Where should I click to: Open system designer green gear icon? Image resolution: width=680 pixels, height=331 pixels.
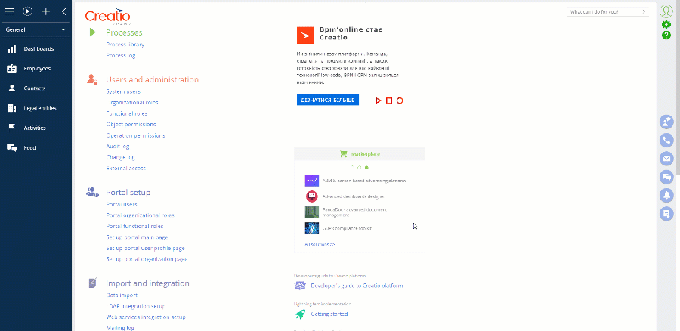[x=666, y=25]
